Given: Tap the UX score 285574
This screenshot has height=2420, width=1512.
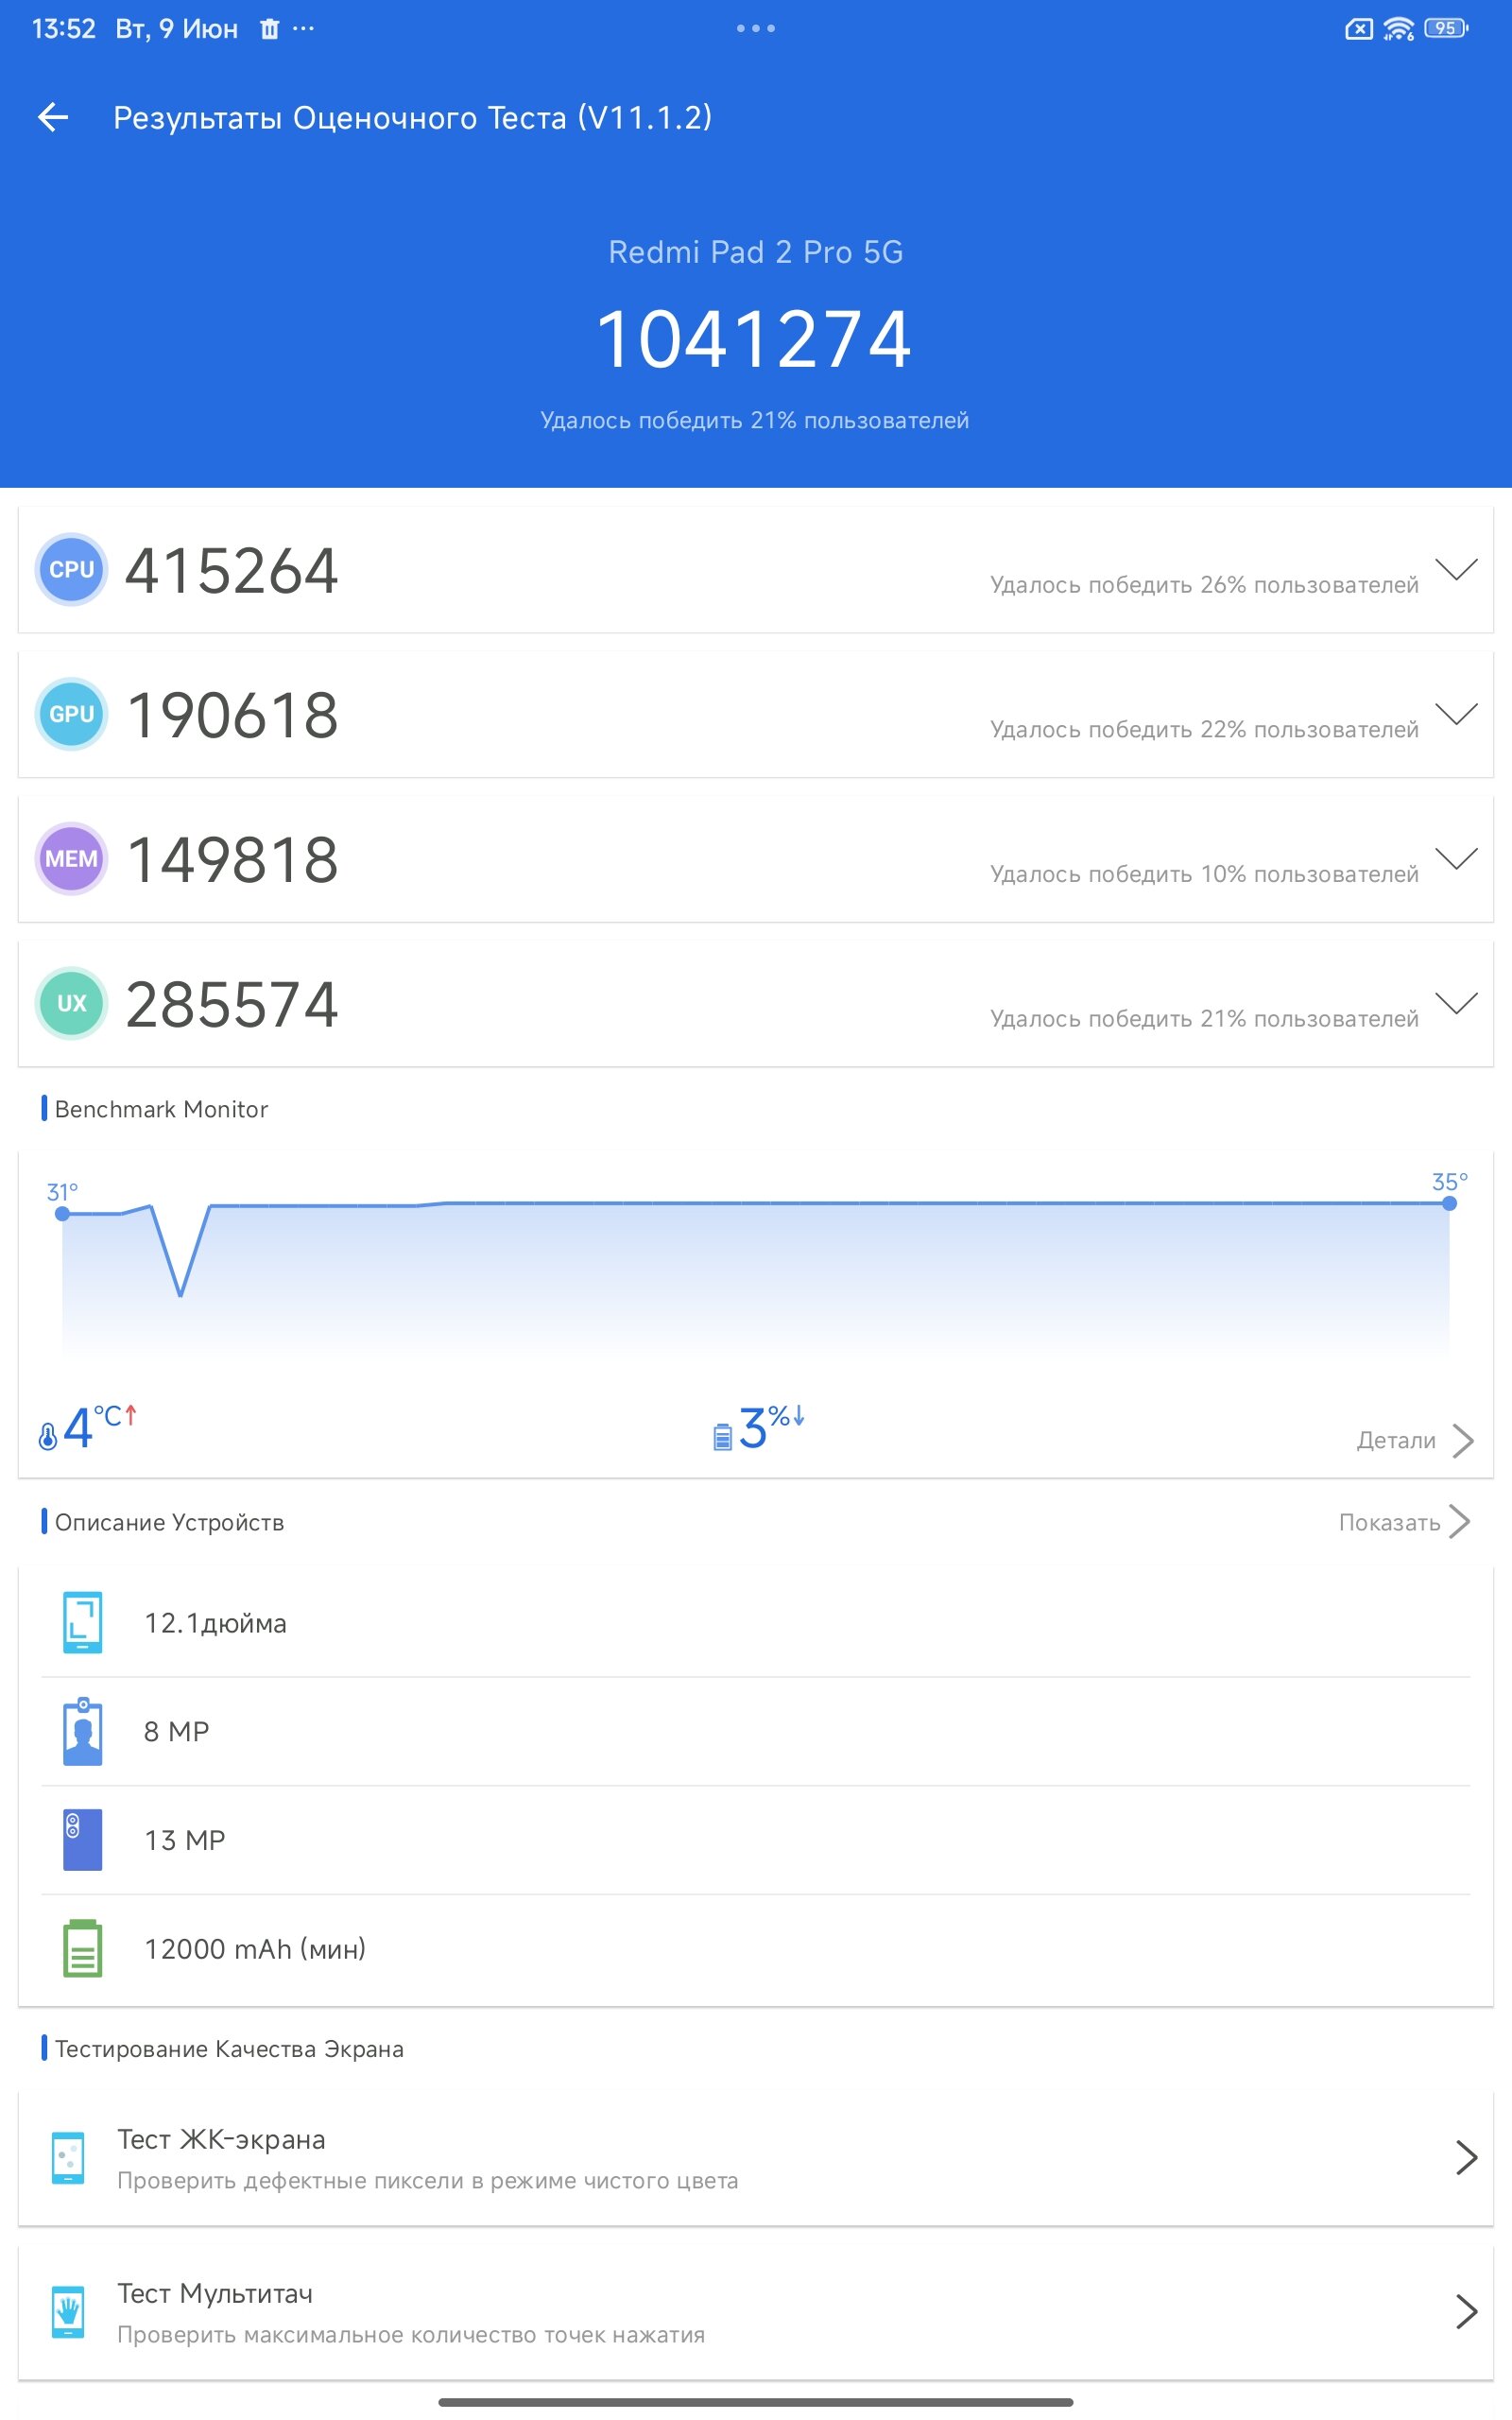Looking at the screenshot, I should pos(232,1005).
